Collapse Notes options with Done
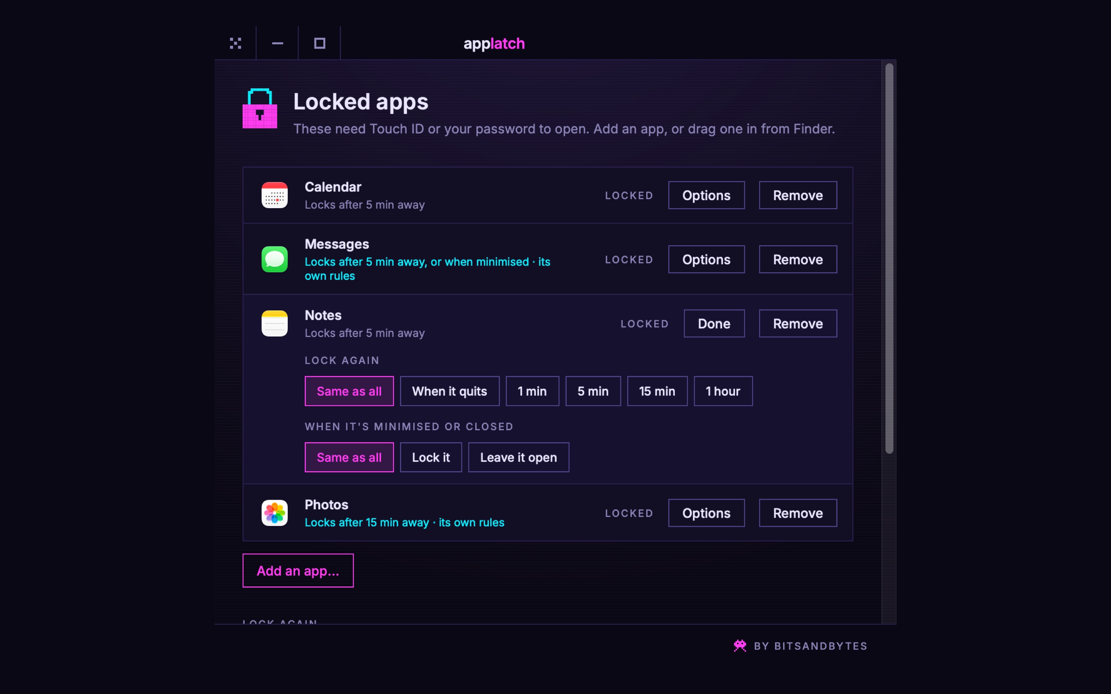The height and width of the screenshot is (694, 1111). coord(714,323)
